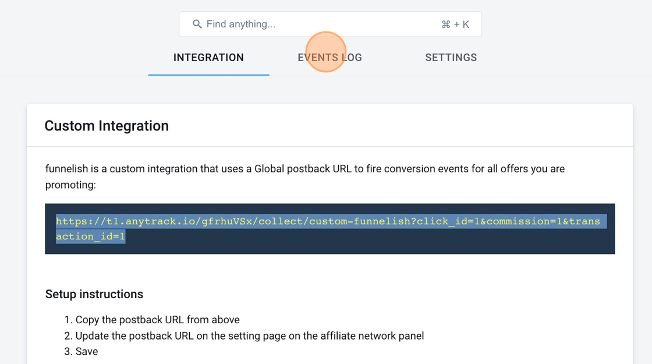Click step 'Update the postback URL on the setting page'
The height and width of the screenshot is (364, 652).
coord(250,335)
